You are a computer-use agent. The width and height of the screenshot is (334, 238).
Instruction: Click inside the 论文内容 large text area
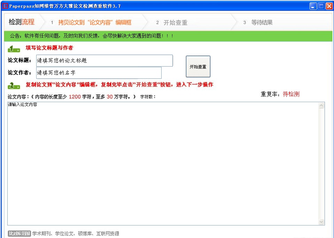click(x=163, y=163)
